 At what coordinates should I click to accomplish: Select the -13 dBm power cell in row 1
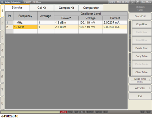point(66,23)
